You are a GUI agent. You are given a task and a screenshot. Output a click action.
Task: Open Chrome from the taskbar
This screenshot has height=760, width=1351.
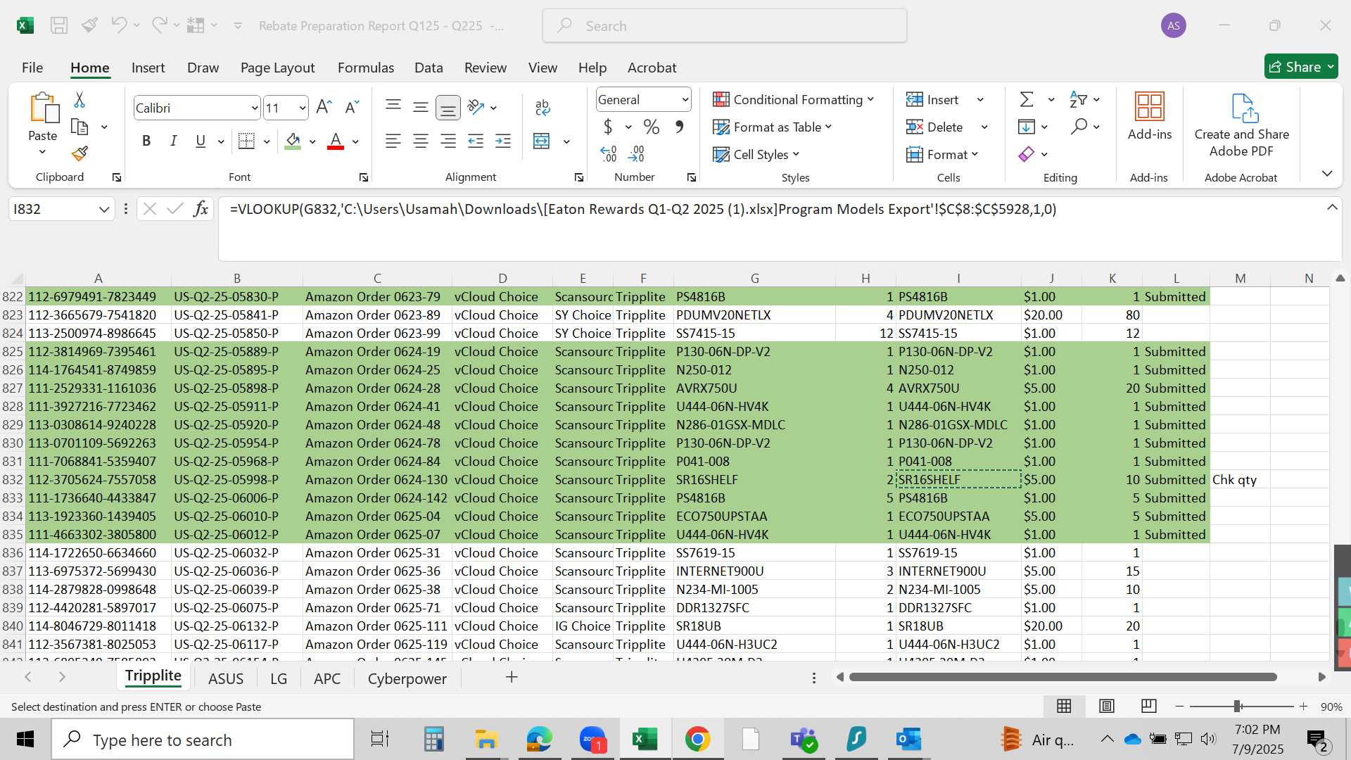coord(697,739)
